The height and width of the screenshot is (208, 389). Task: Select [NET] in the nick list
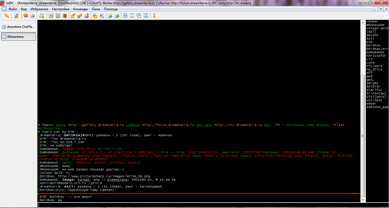pos(371,32)
